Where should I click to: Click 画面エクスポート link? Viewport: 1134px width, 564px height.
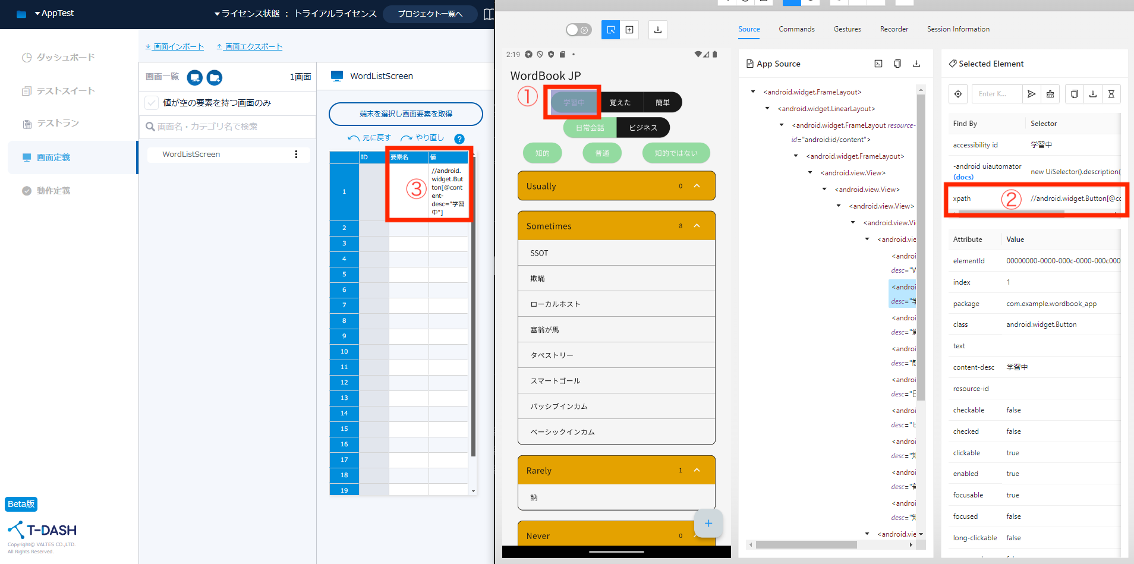point(250,46)
